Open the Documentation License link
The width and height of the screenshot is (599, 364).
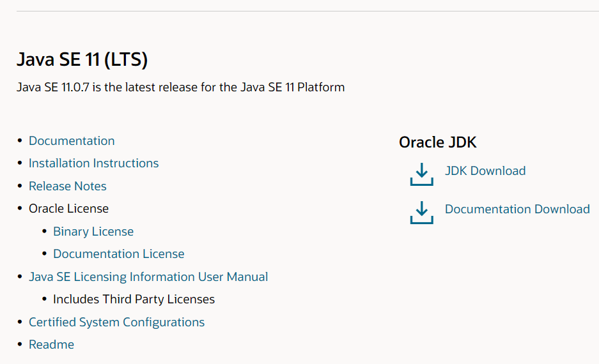[x=118, y=254]
